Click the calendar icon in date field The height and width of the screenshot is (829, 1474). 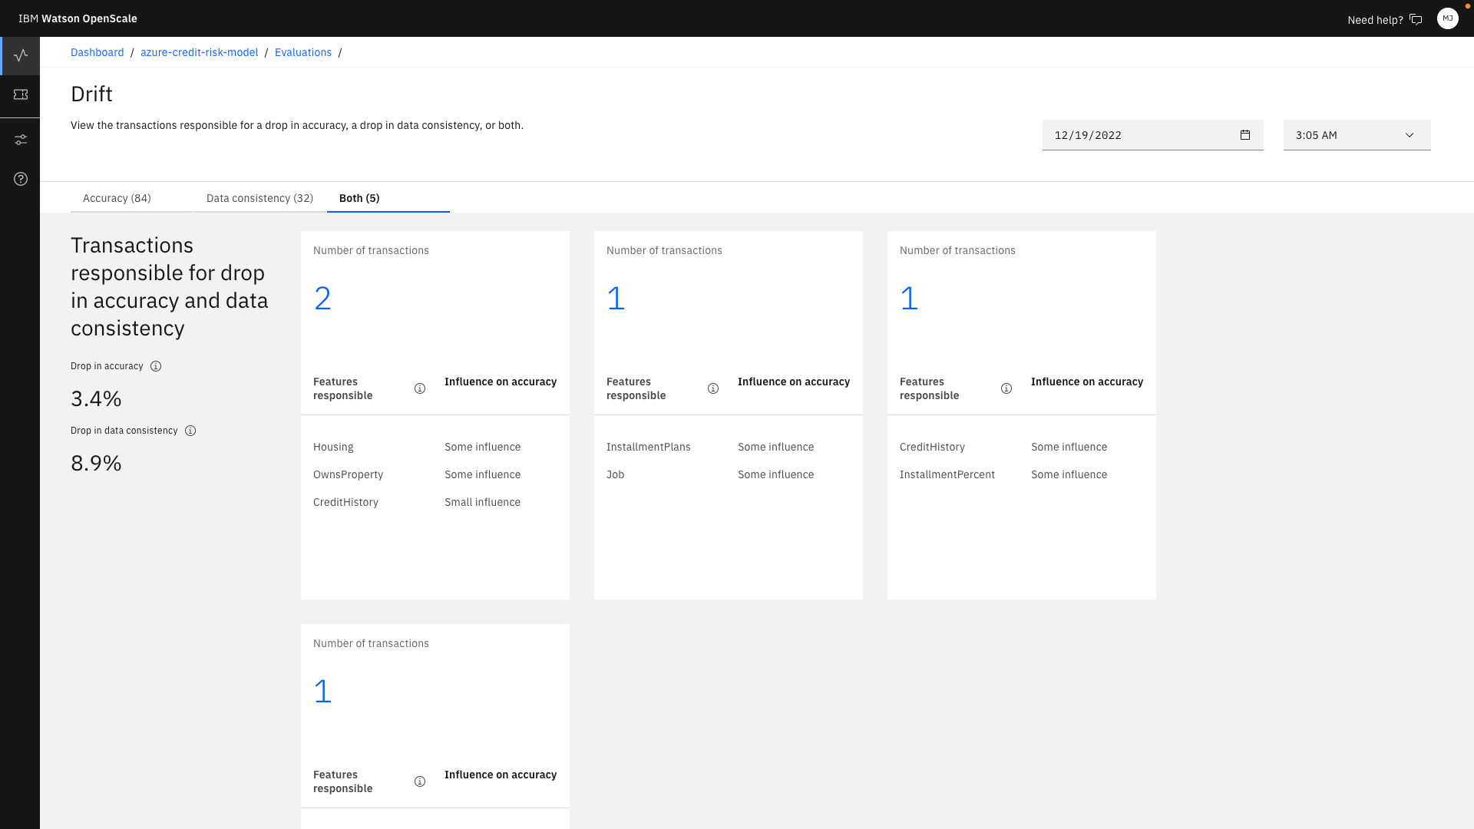point(1245,135)
